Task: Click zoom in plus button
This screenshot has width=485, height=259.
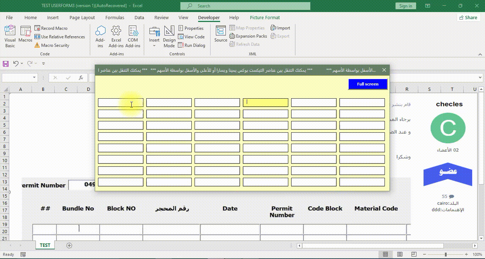Action: pyautogui.click(x=466, y=254)
